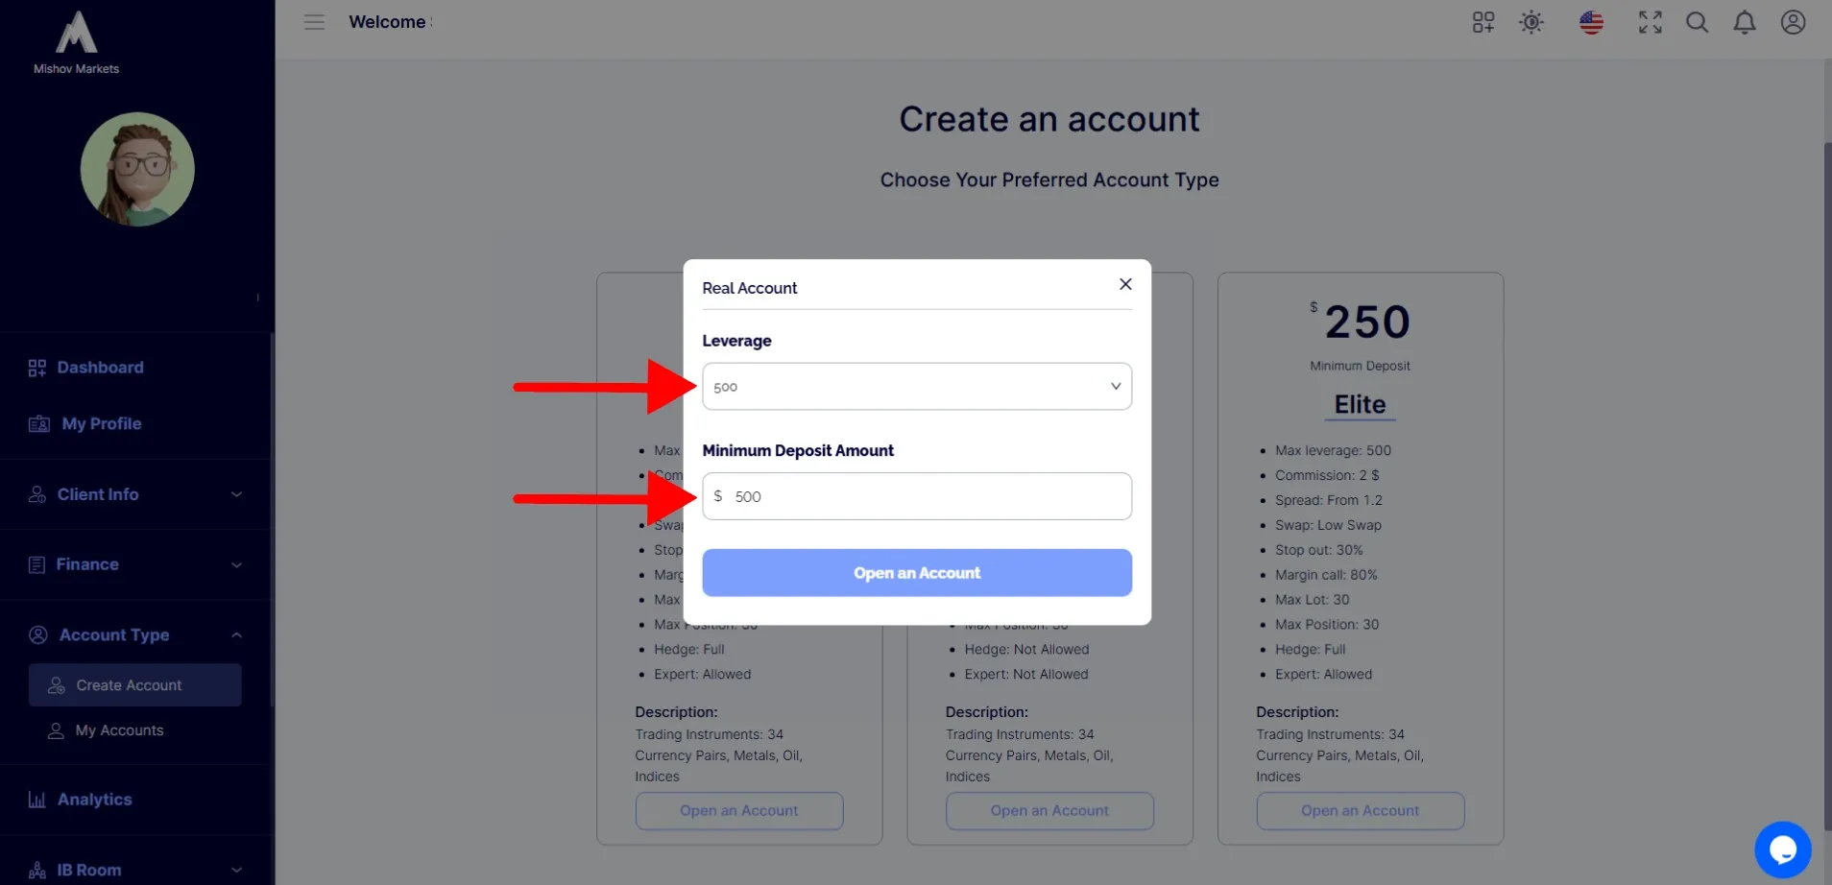1832x885 pixels.
Task: Open notifications bell icon
Action: tap(1745, 22)
